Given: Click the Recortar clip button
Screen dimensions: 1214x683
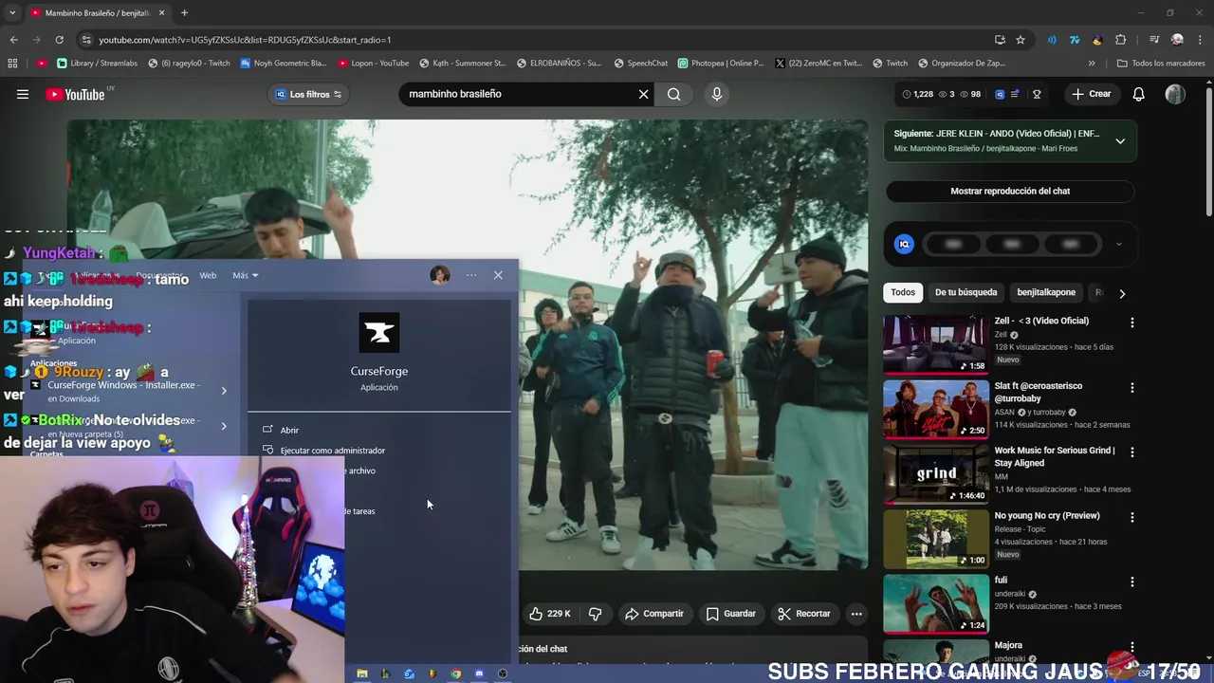Looking at the screenshot, I should click(x=803, y=614).
